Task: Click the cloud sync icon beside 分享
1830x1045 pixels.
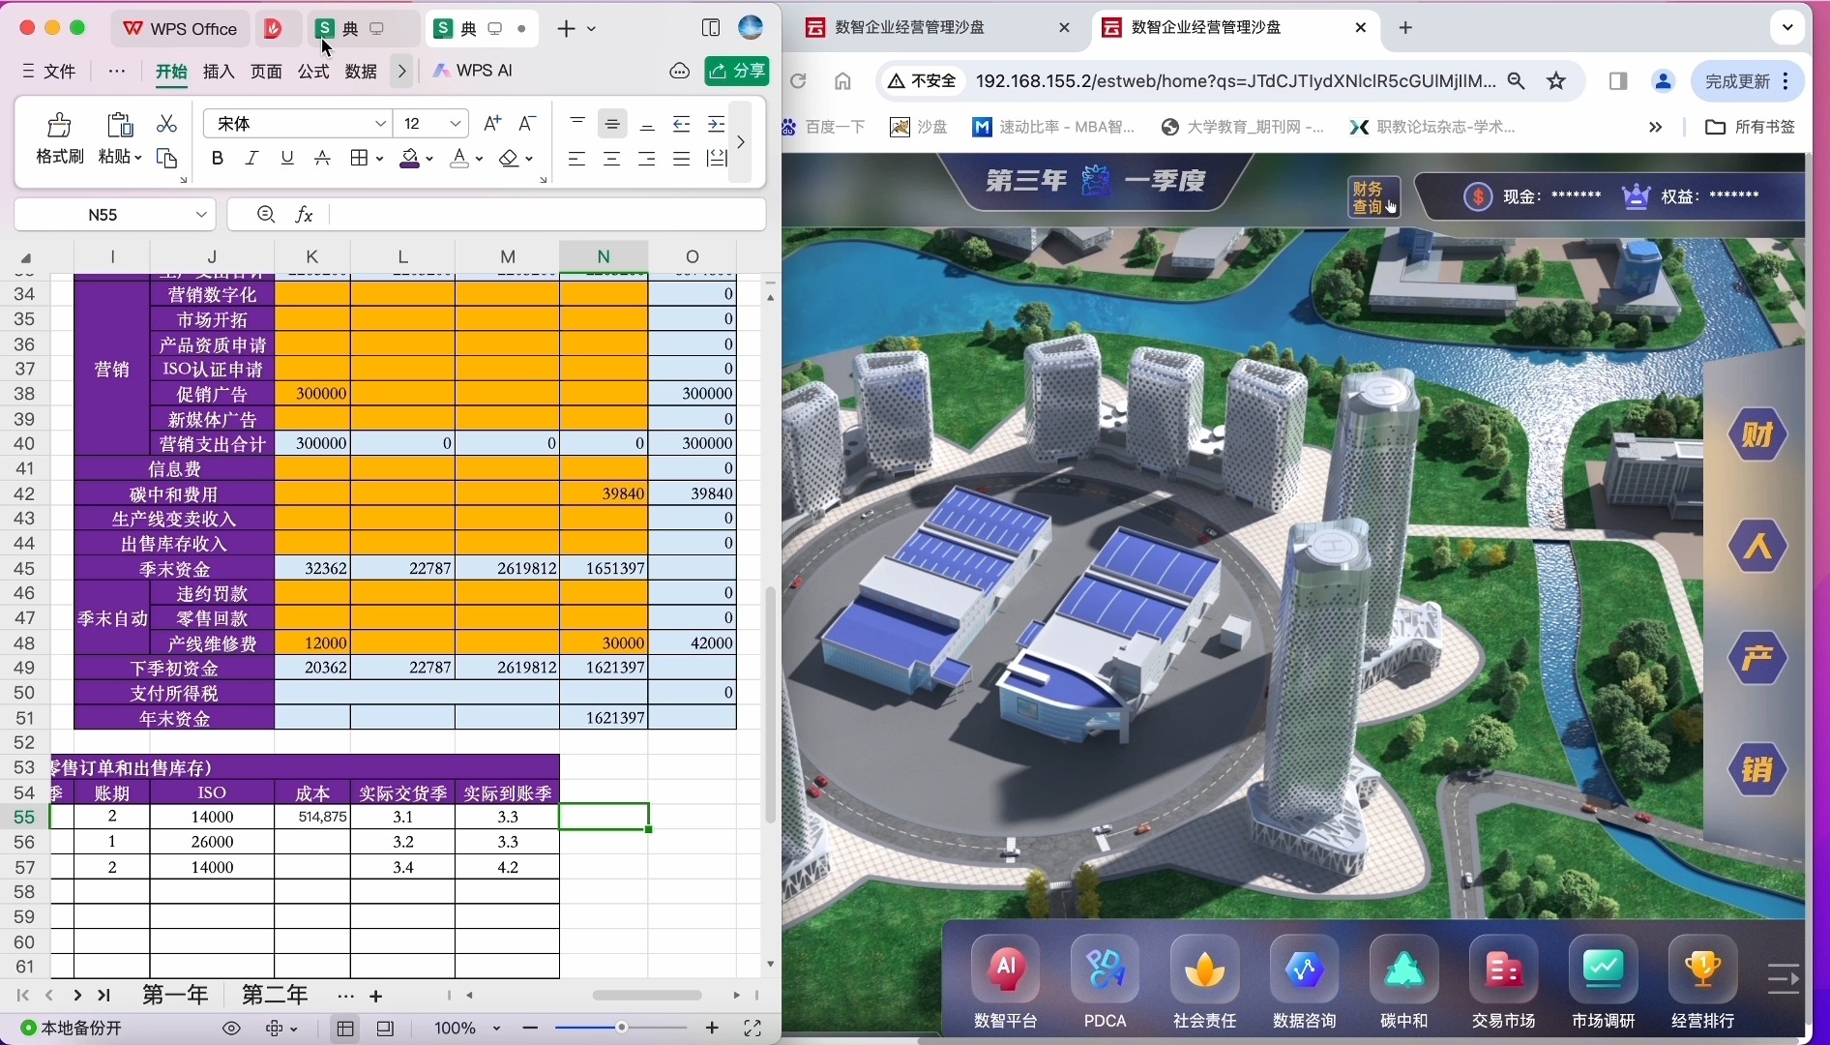Action: [680, 71]
